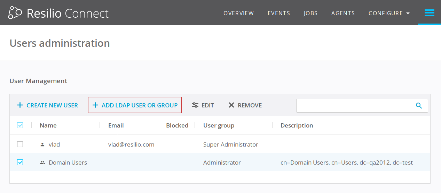Expand the Configure dropdown menu
The height and width of the screenshot is (193, 441).
pyautogui.click(x=389, y=13)
